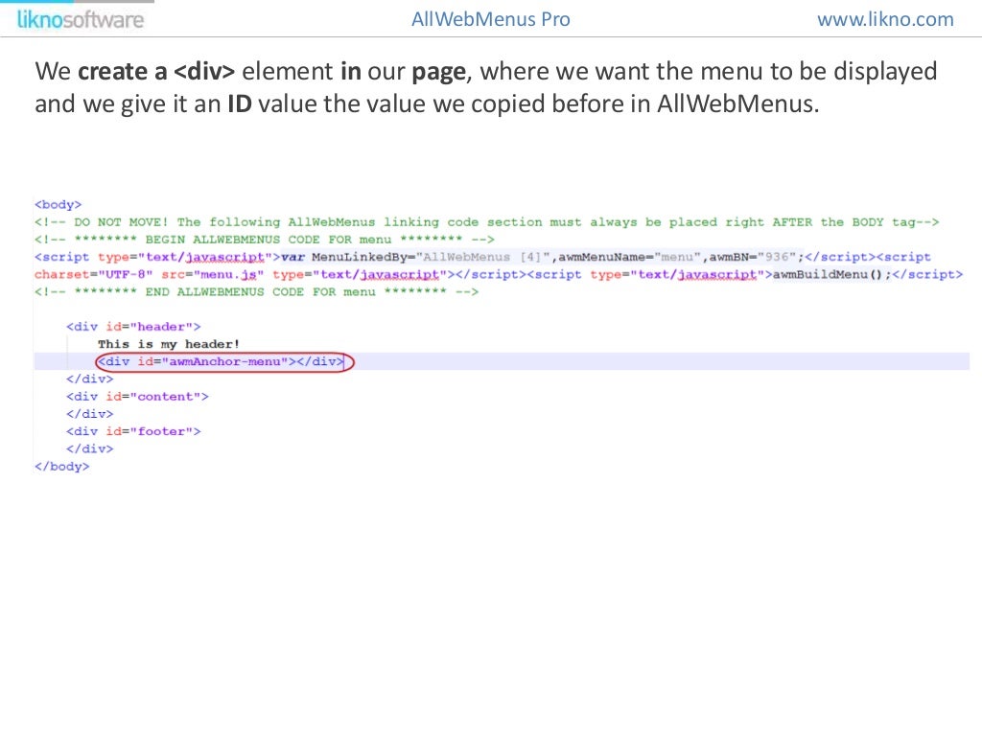Click the text 'This is my header!'
The width and height of the screenshot is (982, 736).
[x=169, y=344]
